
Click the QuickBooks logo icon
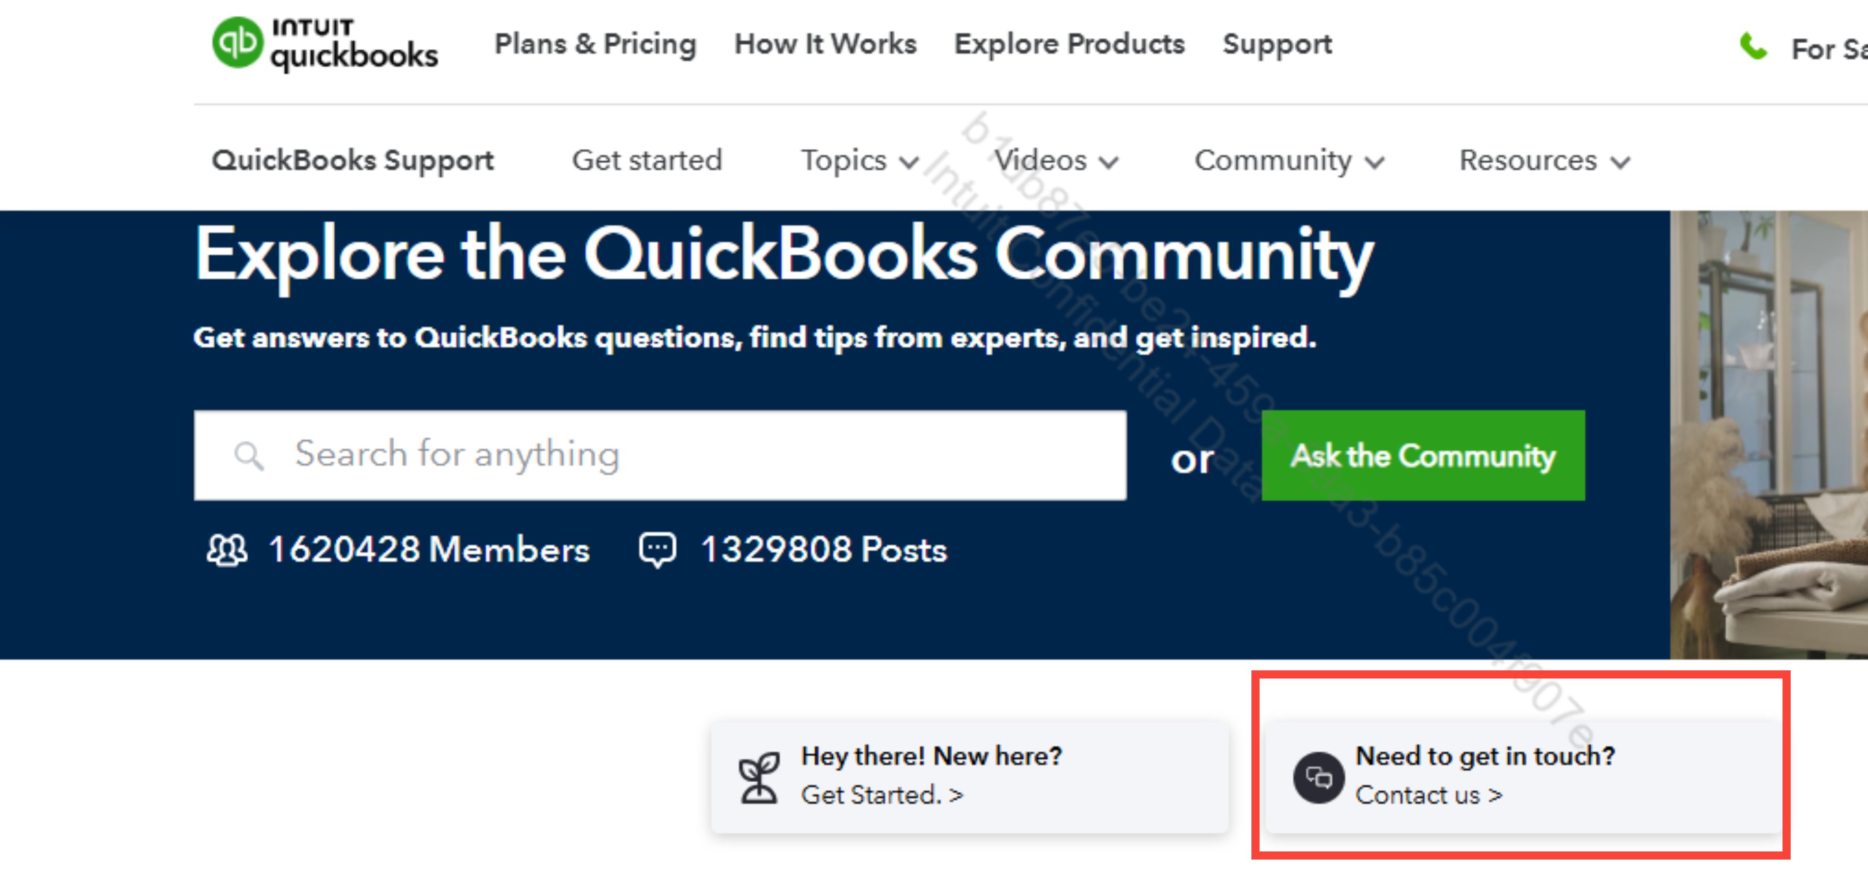237,43
